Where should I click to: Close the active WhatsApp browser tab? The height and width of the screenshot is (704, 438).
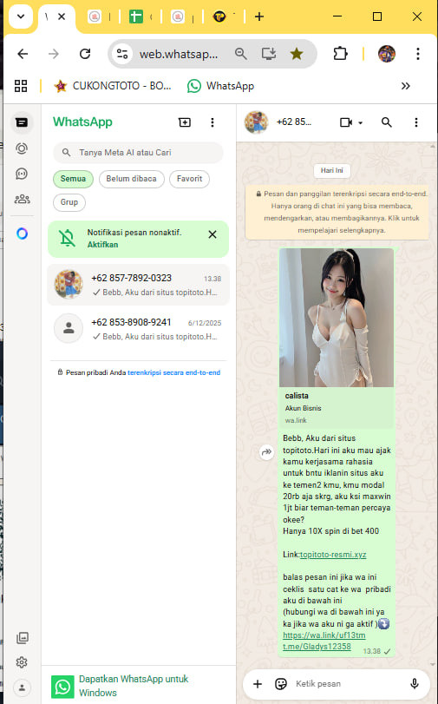pyautogui.click(x=62, y=16)
